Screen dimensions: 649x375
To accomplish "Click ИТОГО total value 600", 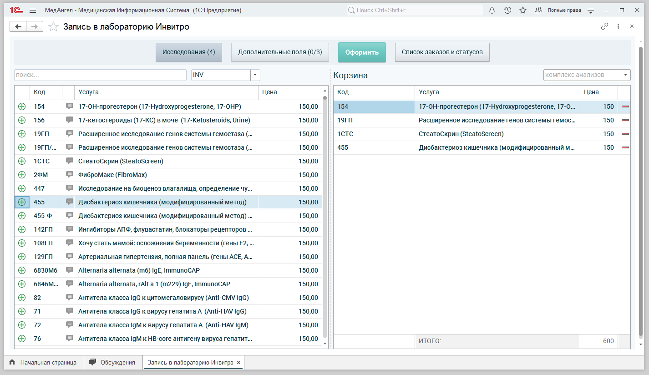I will pyautogui.click(x=608, y=341).
